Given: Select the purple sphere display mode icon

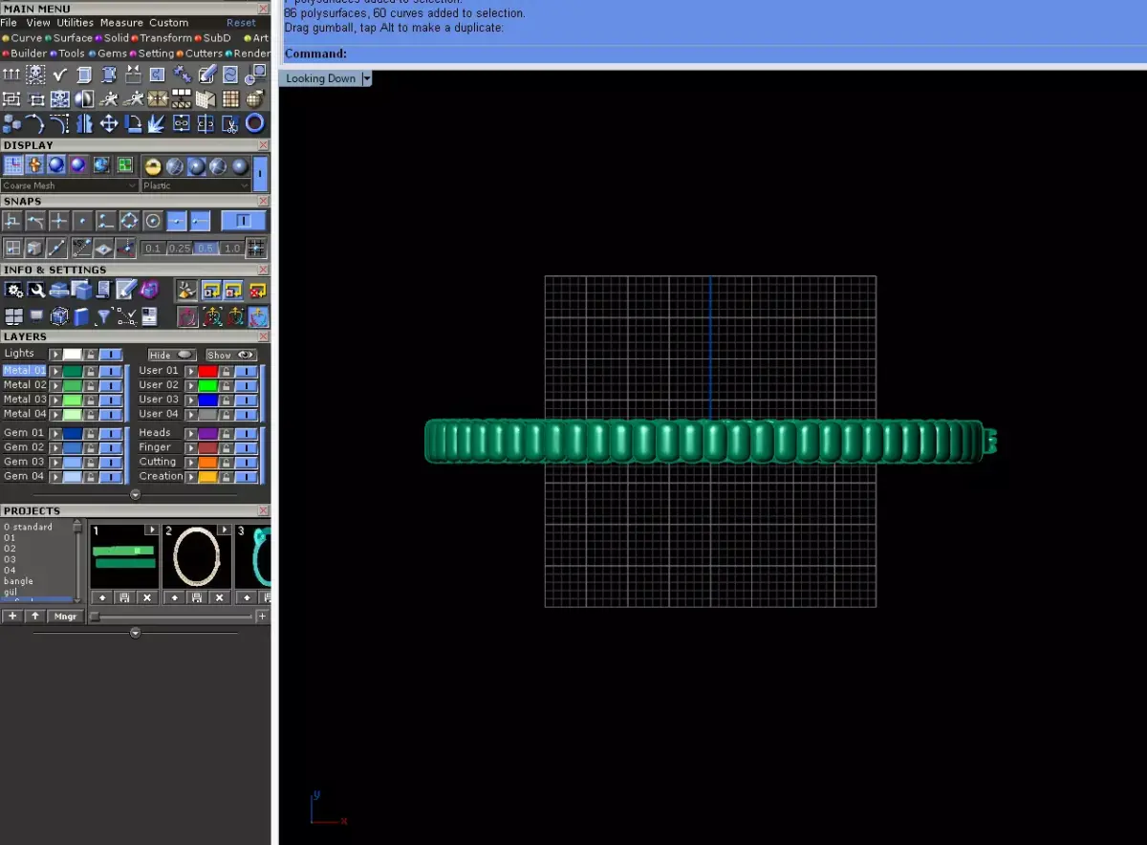Looking at the screenshot, I should (78, 164).
